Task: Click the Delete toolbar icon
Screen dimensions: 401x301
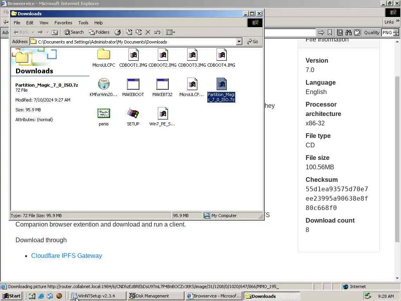Action: pyautogui.click(x=148, y=32)
